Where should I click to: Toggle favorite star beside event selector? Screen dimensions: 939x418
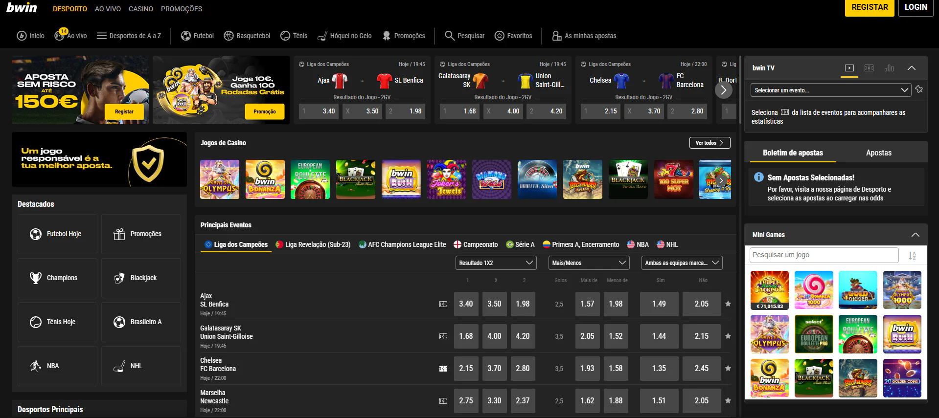[x=919, y=89]
